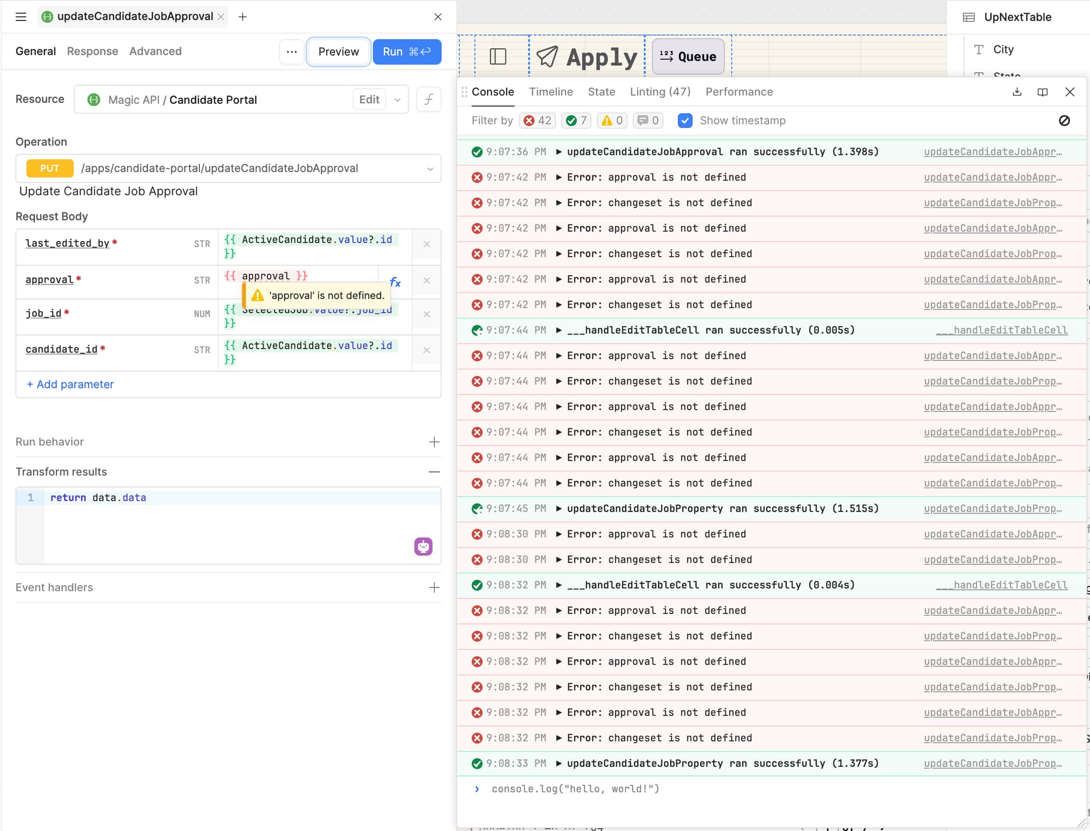This screenshot has width=1090, height=831.
Task: Open the Linting (47) tab
Action: 660,92
